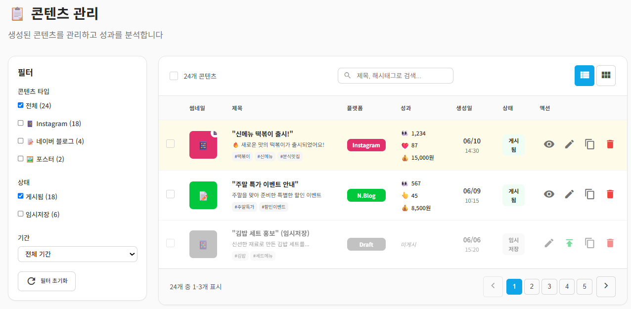Switch to grid view layout

(x=606, y=76)
